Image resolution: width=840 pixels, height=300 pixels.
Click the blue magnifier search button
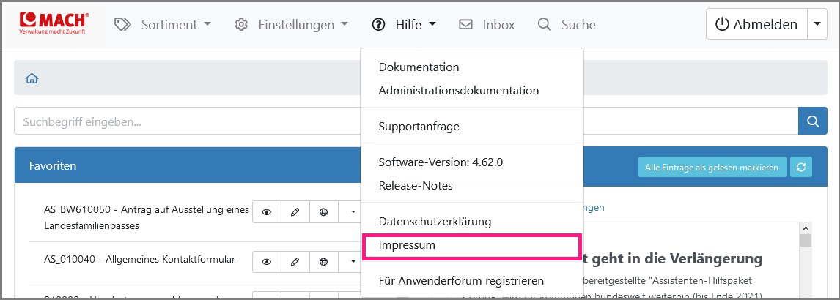[812, 121]
